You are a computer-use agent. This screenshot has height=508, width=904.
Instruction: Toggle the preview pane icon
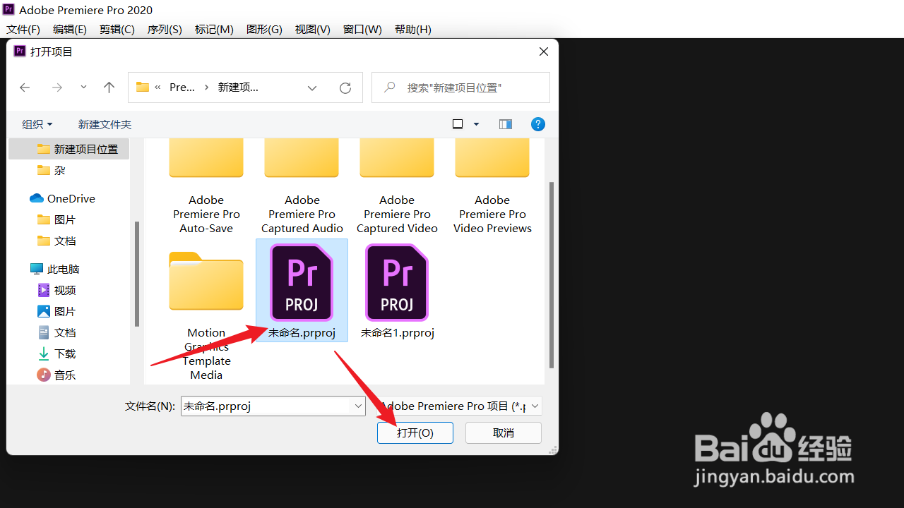click(x=506, y=124)
